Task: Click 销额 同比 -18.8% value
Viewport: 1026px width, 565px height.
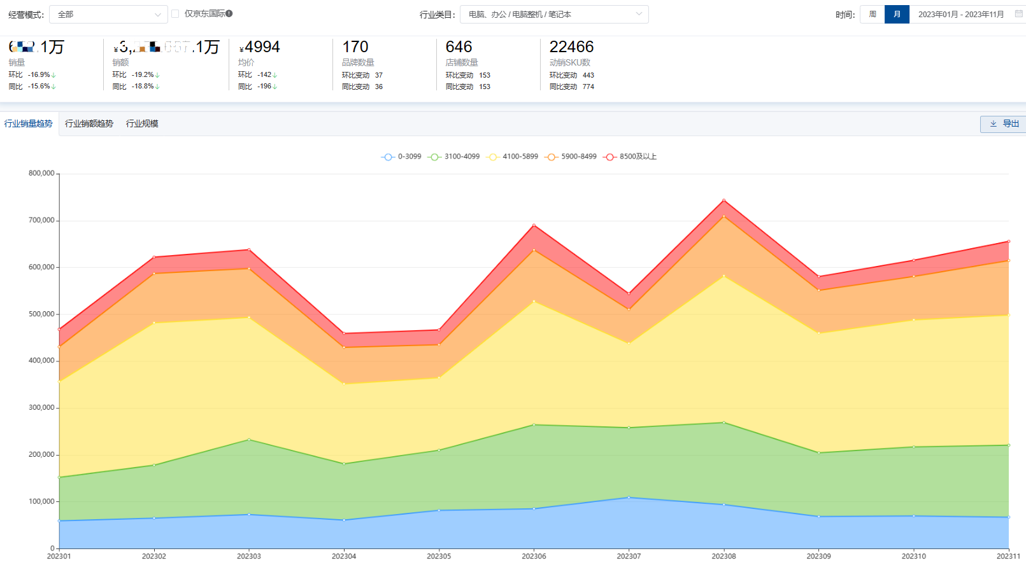Action: (x=143, y=87)
